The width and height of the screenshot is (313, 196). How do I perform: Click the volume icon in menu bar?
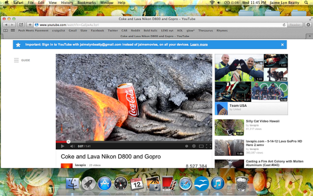(x=219, y=3)
